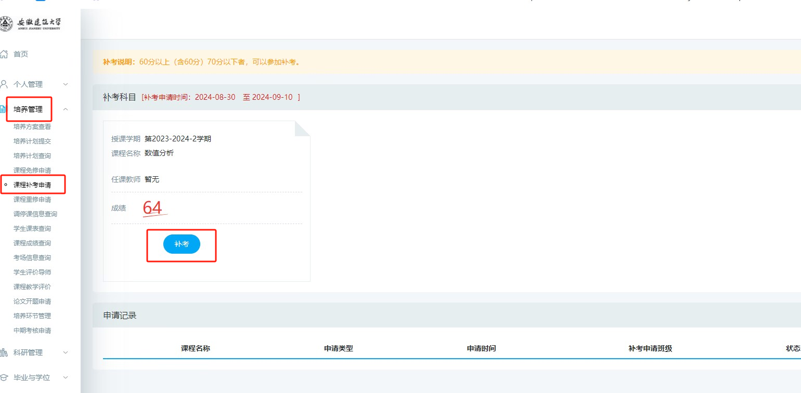Select 考场信息查询 in sidebar
Screen dimensions: 801x393
(x=32, y=257)
